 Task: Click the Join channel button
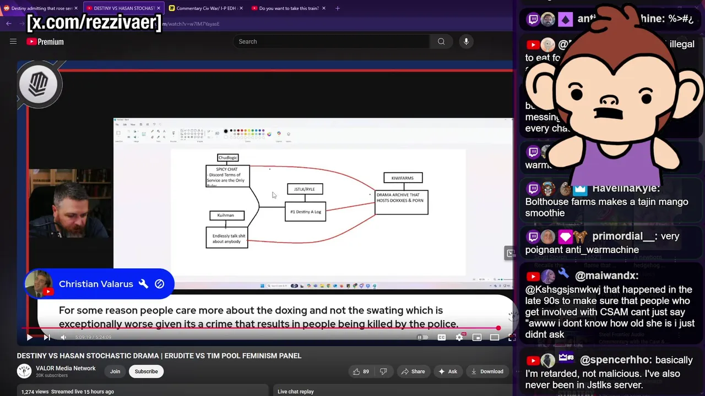click(x=115, y=371)
